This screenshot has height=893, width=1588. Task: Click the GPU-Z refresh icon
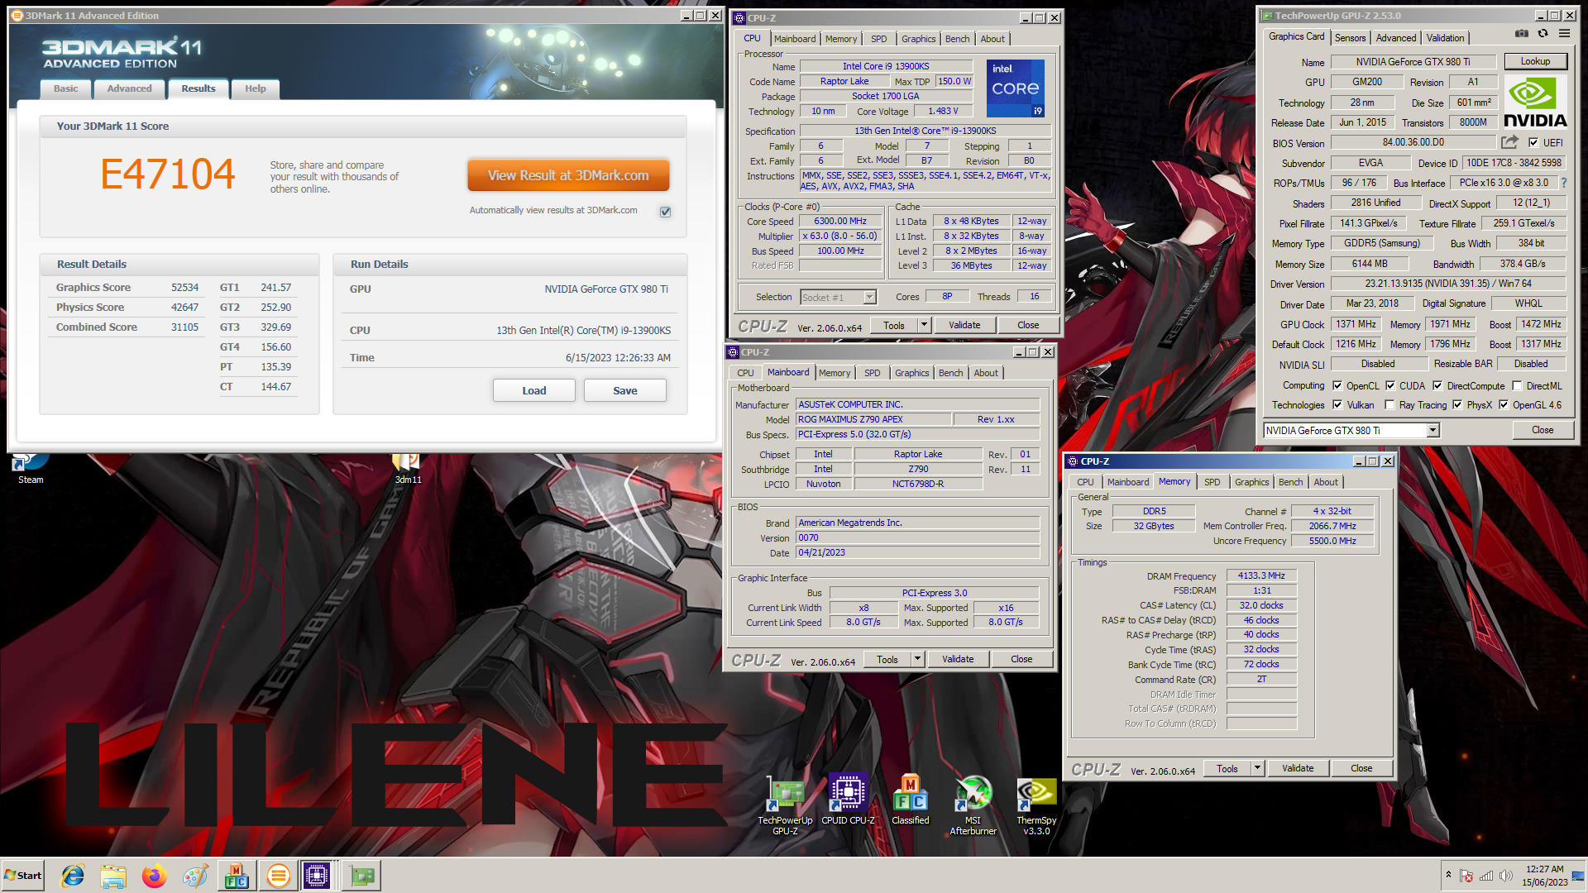click(x=1543, y=34)
